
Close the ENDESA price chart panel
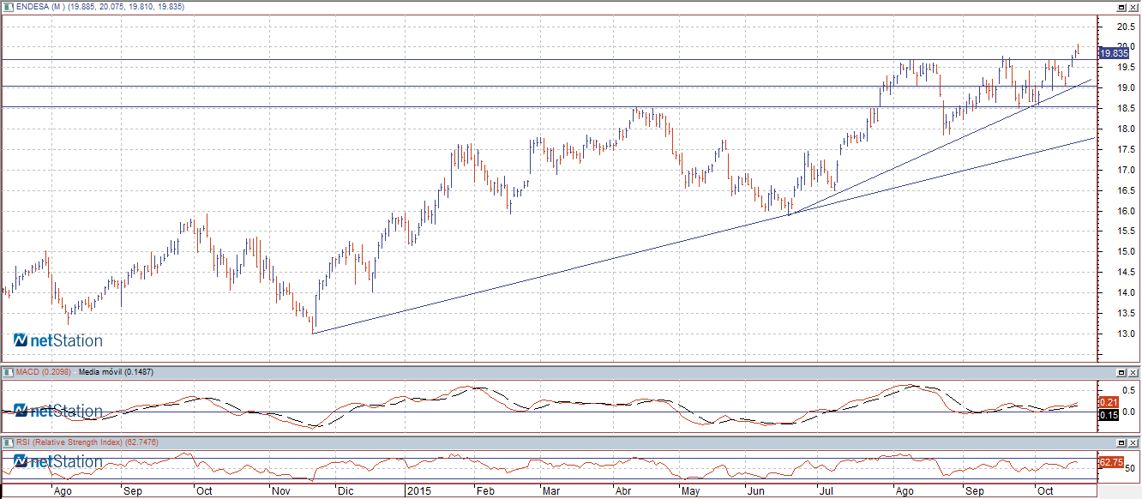(x=1133, y=7)
